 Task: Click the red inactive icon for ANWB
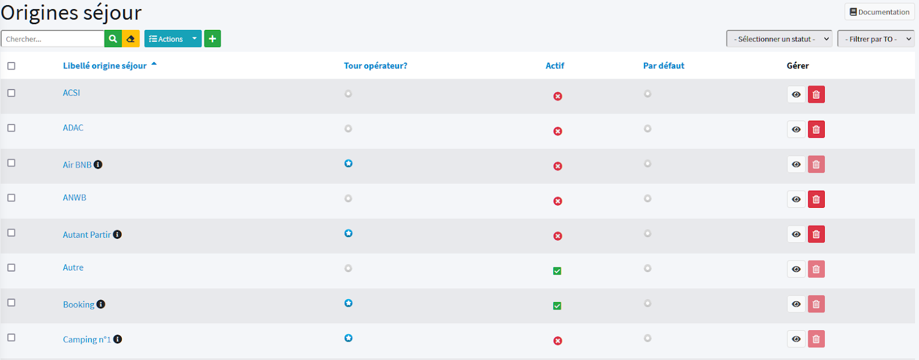(x=557, y=201)
